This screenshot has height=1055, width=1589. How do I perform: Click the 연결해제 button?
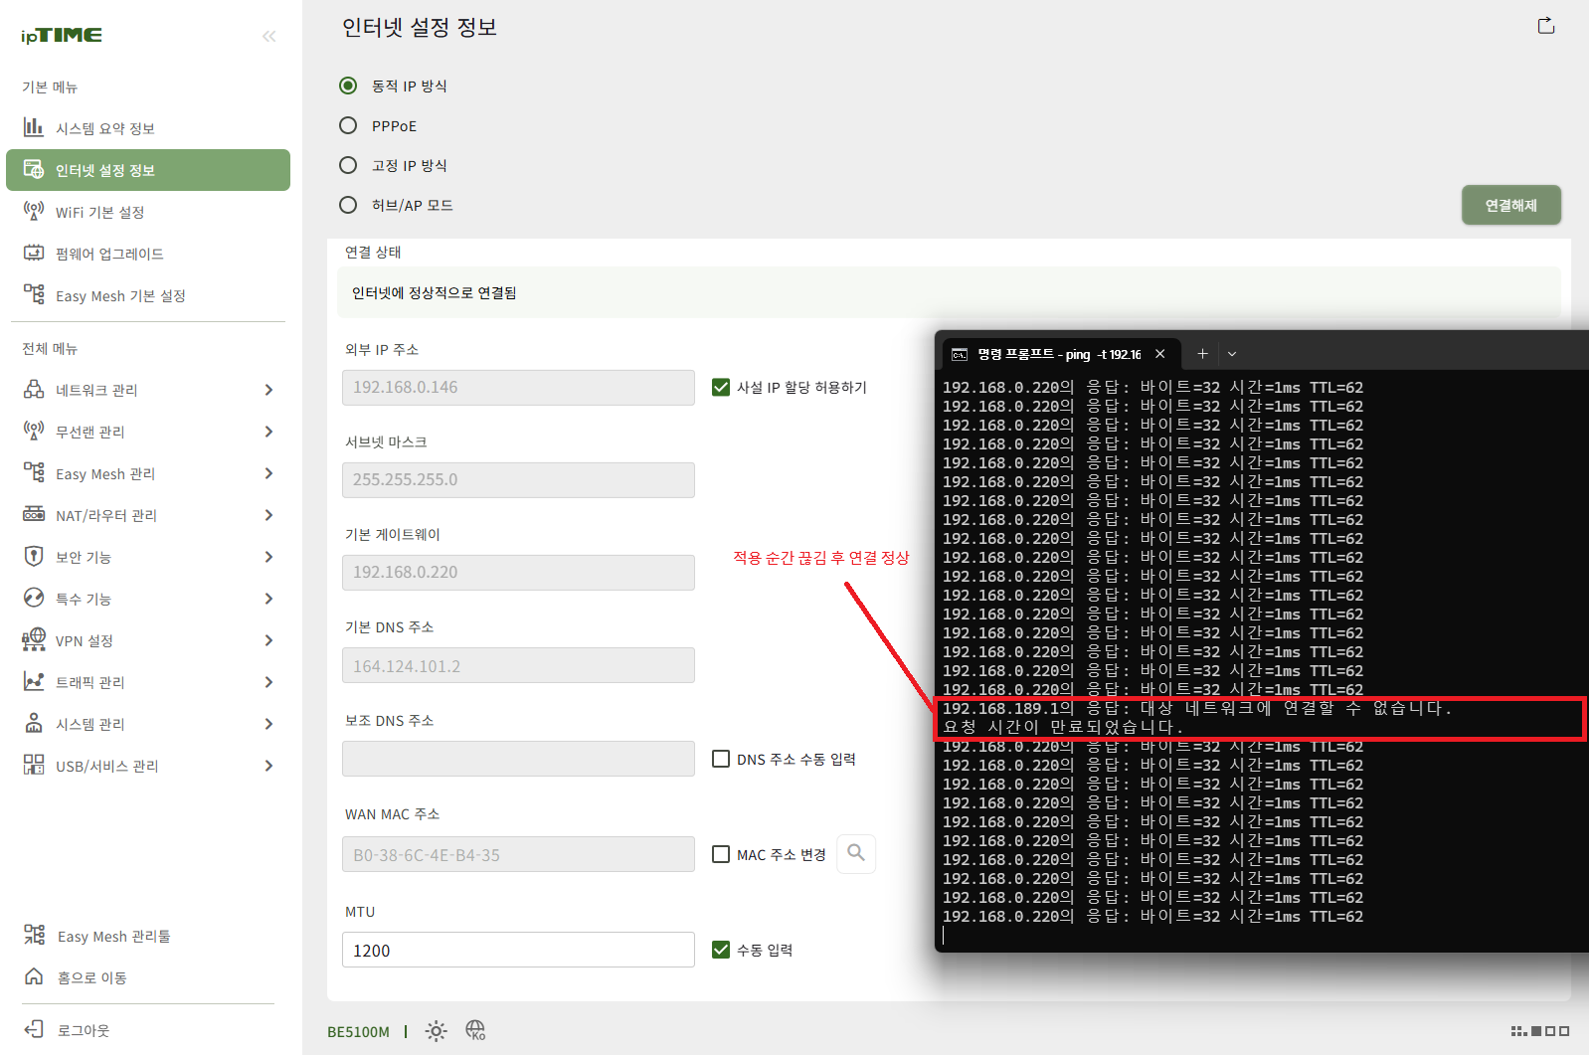tap(1510, 205)
